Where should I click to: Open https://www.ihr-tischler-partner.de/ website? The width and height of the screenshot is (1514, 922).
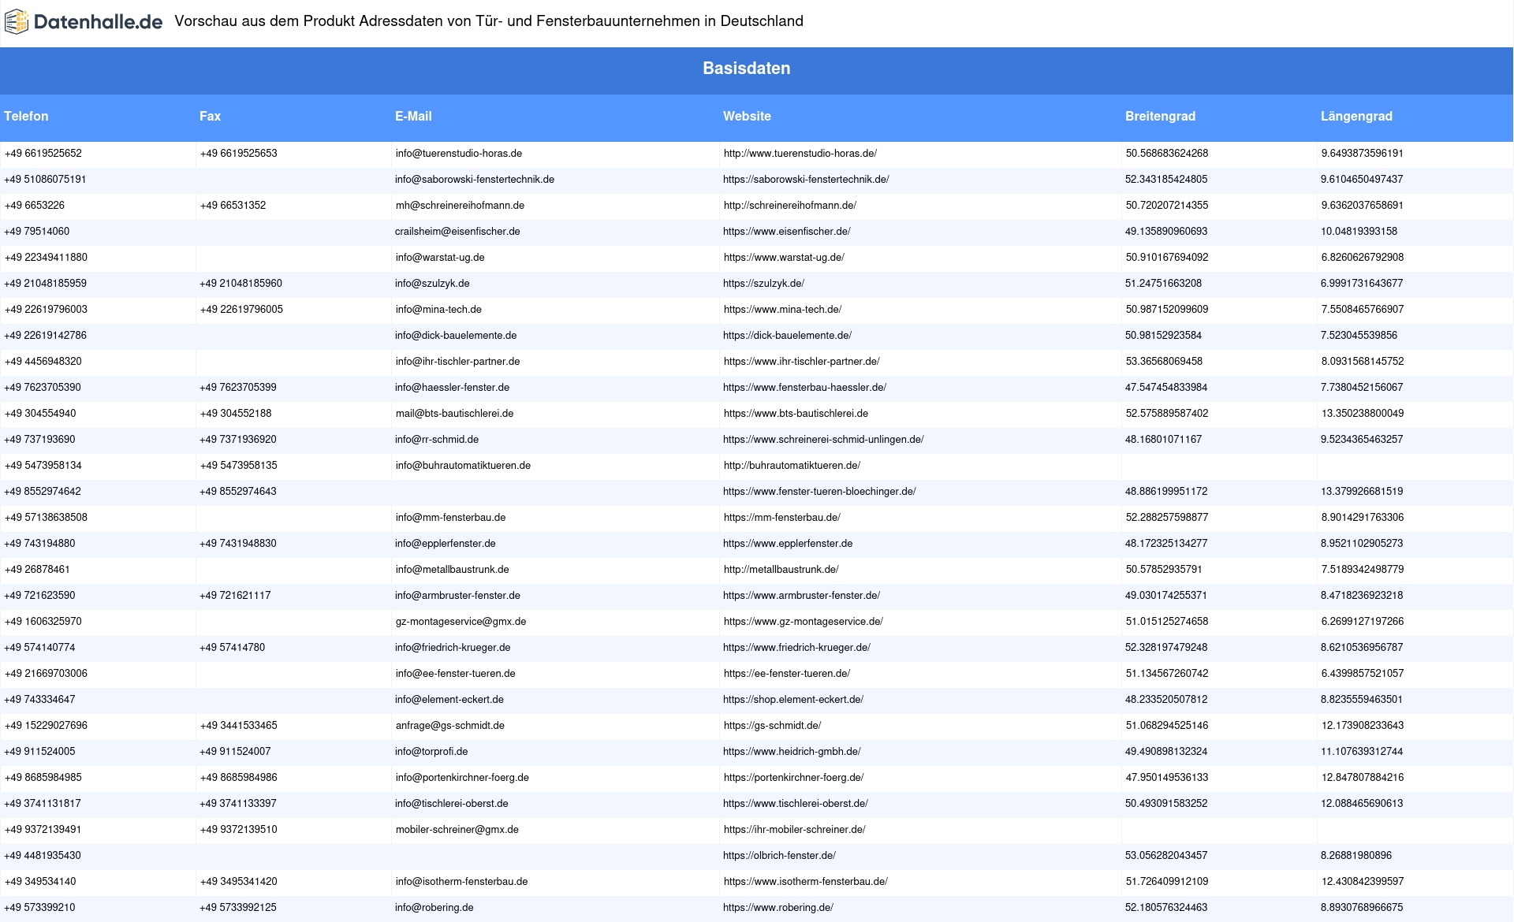[x=801, y=362]
